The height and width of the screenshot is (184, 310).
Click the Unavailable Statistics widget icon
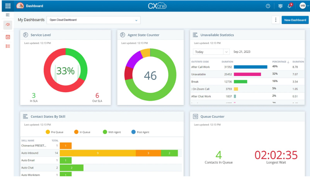(195, 35)
